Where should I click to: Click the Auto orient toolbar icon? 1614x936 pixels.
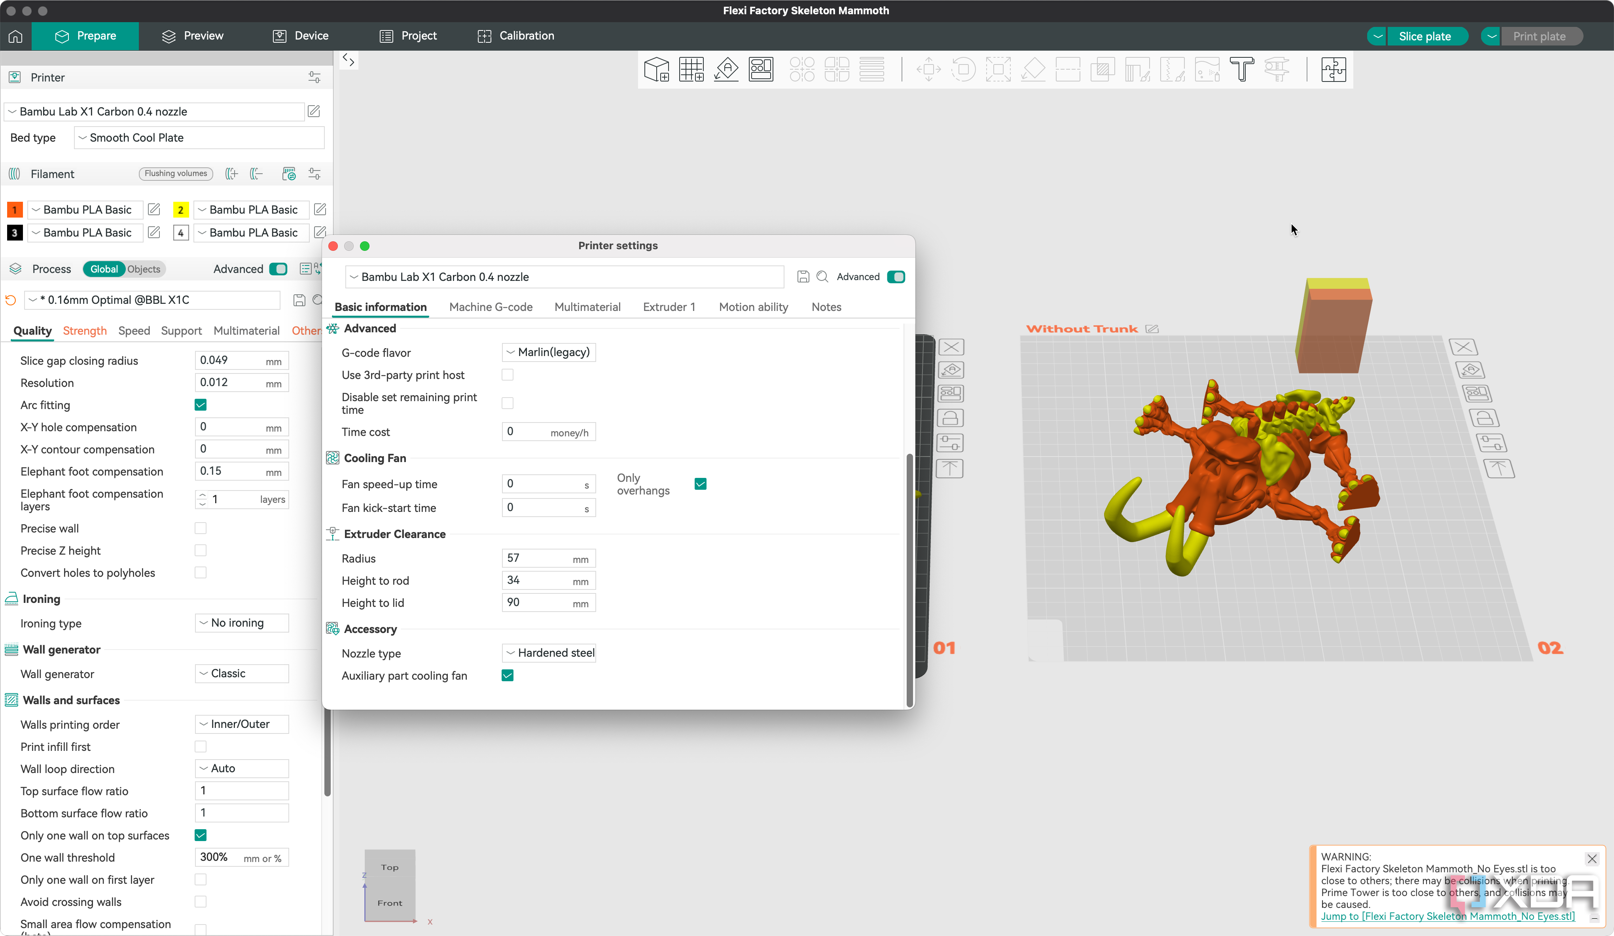[x=726, y=69]
